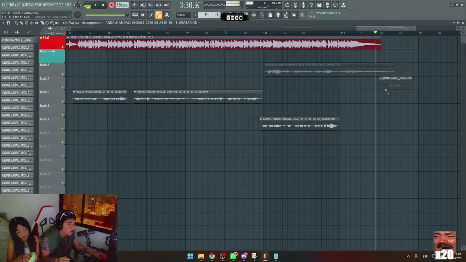
Task: Open the PATTERNS menu
Action: pyautogui.click(x=28, y=5)
